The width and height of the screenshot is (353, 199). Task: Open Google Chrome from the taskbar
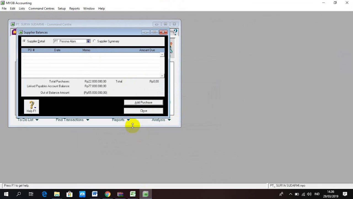pyautogui.click(x=108, y=194)
